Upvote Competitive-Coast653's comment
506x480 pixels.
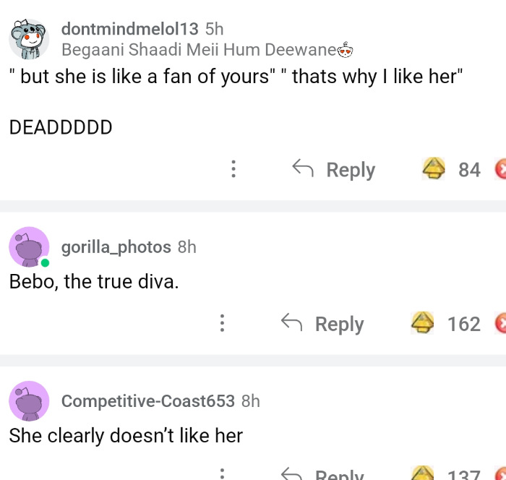pyautogui.click(x=422, y=475)
